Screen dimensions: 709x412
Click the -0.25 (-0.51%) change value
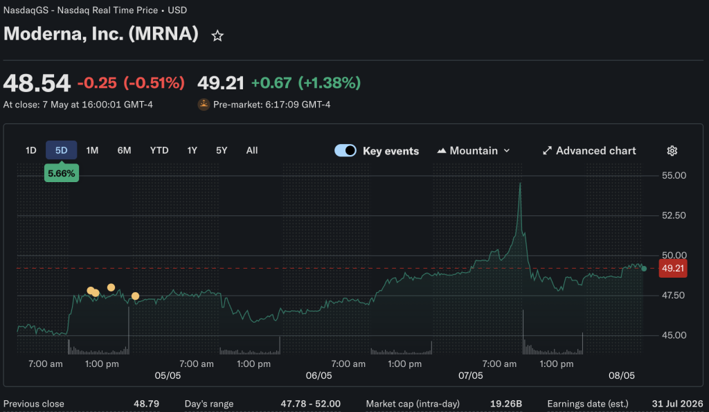pos(131,83)
